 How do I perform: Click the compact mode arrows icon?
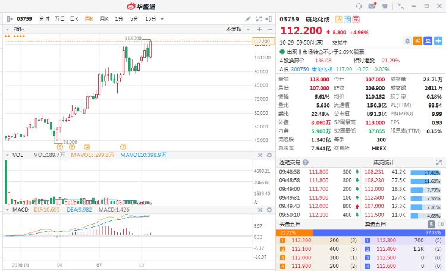point(401,6)
